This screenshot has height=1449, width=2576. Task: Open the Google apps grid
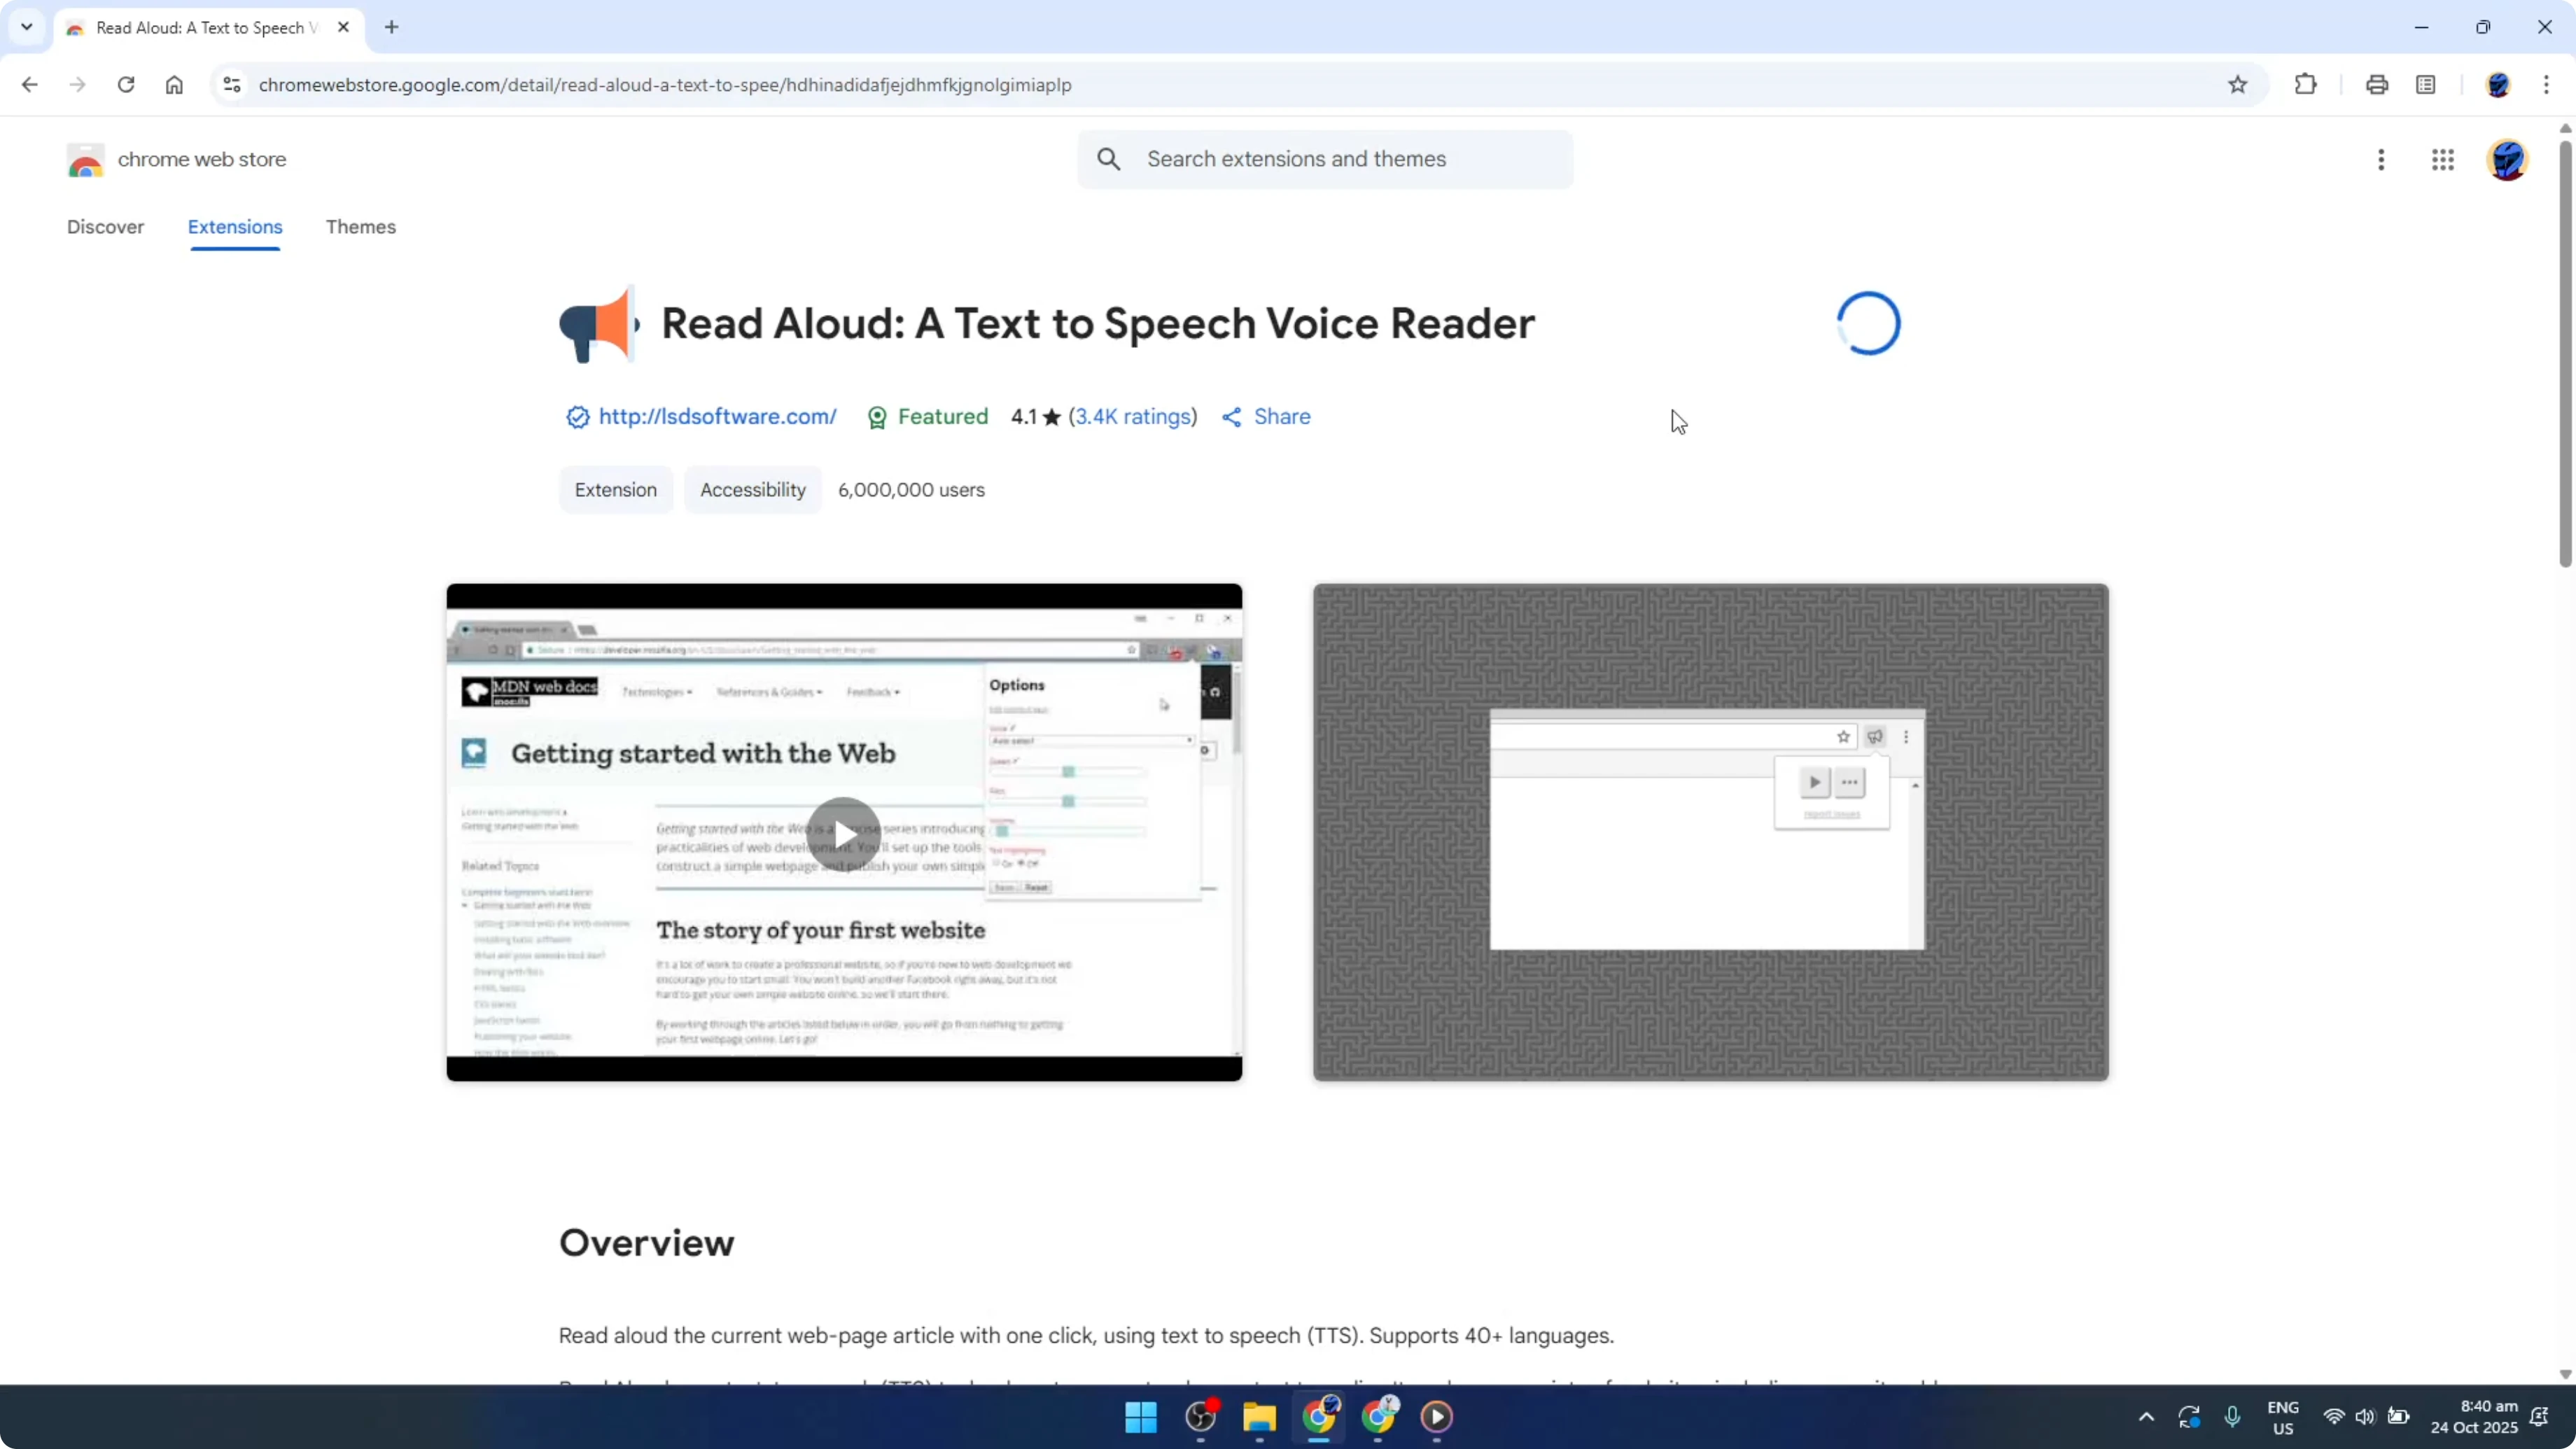[2443, 160]
